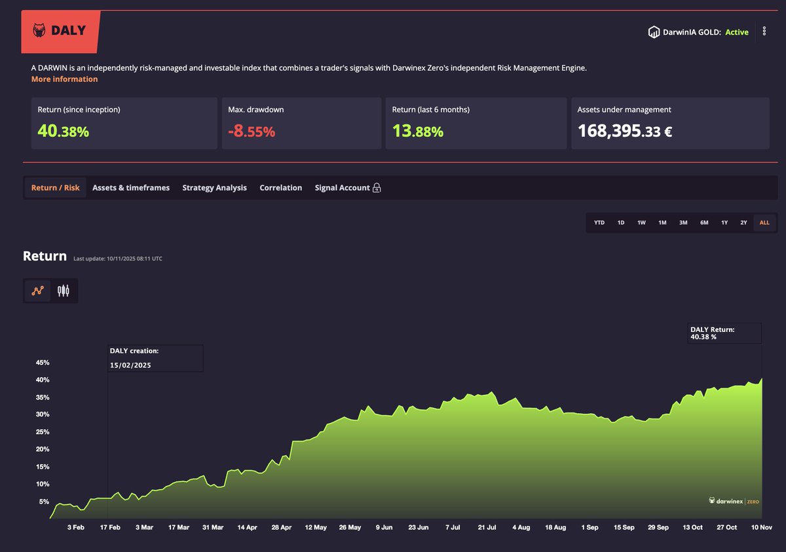The height and width of the screenshot is (552, 786).
Task: Click the Return chart heading
Action: pyautogui.click(x=45, y=256)
